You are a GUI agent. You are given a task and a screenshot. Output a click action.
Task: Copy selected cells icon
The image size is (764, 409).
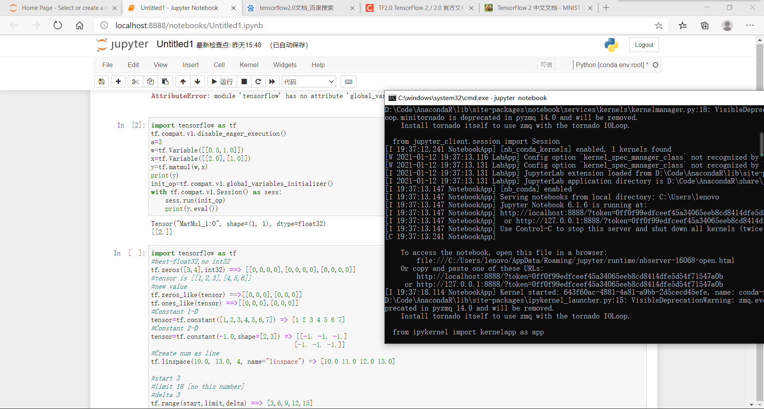pyautogui.click(x=150, y=82)
